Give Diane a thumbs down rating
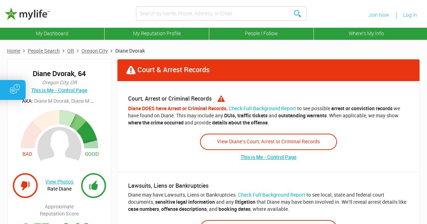The image size is (427, 224). point(25,186)
